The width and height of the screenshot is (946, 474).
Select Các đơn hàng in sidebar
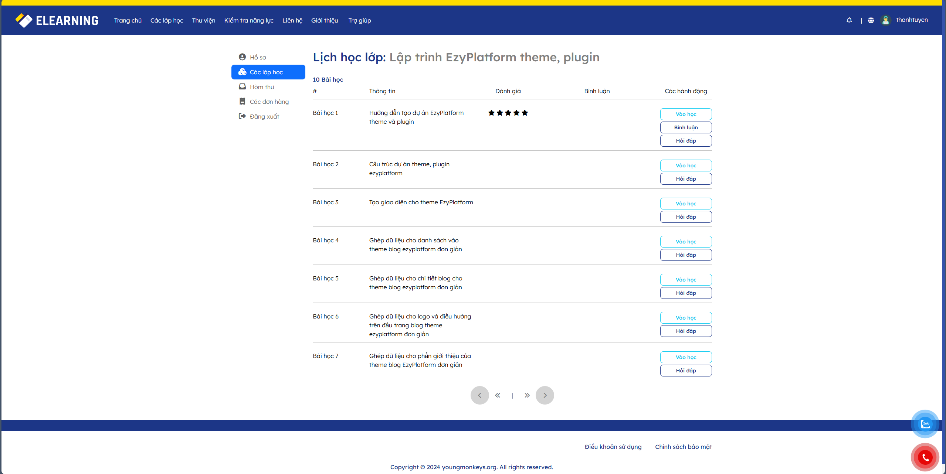(269, 102)
